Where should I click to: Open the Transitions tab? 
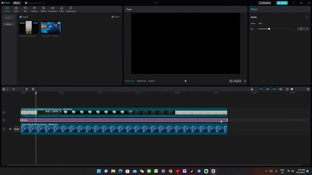click(x=53, y=9)
